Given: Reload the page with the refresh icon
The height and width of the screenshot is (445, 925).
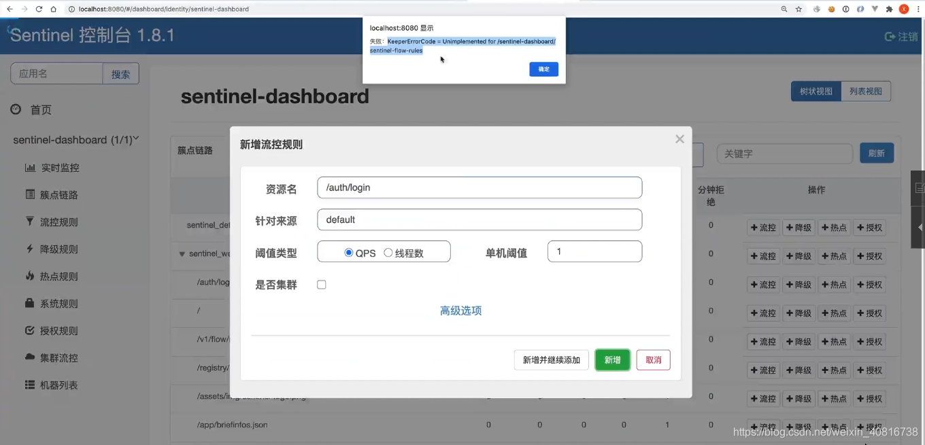Looking at the screenshot, I should tap(39, 9).
